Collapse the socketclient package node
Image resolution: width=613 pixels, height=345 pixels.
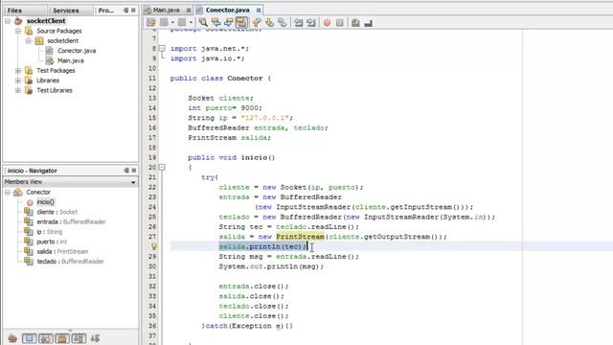(x=28, y=40)
